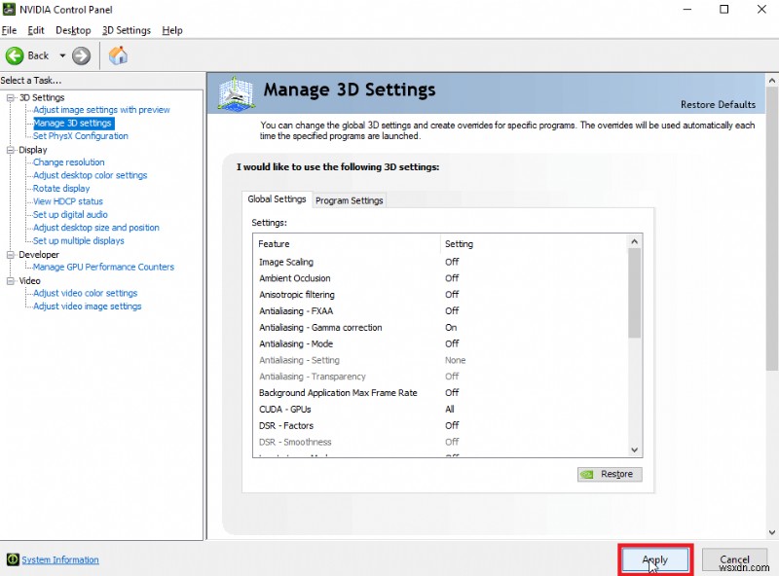The width and height of the screenshot is (779, 576).
Task: Click the settings list scrollbar down arrow
Action: pos(636,450)
